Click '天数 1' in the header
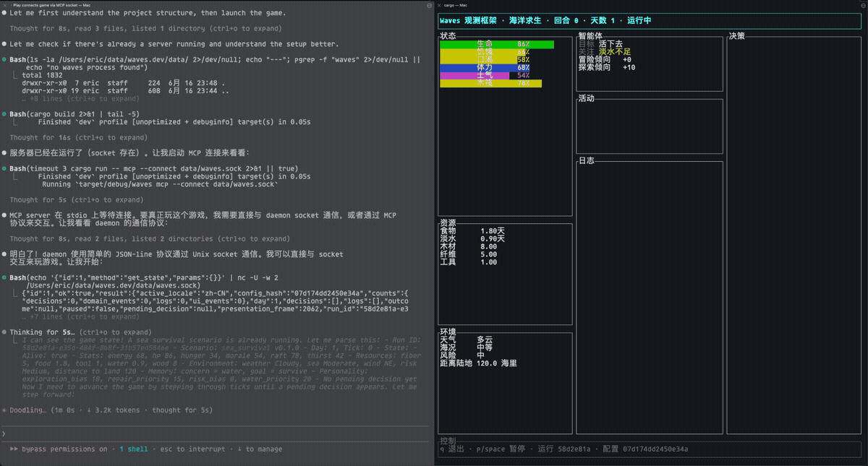This screenshot has width=868, height=466. (604, 20)
